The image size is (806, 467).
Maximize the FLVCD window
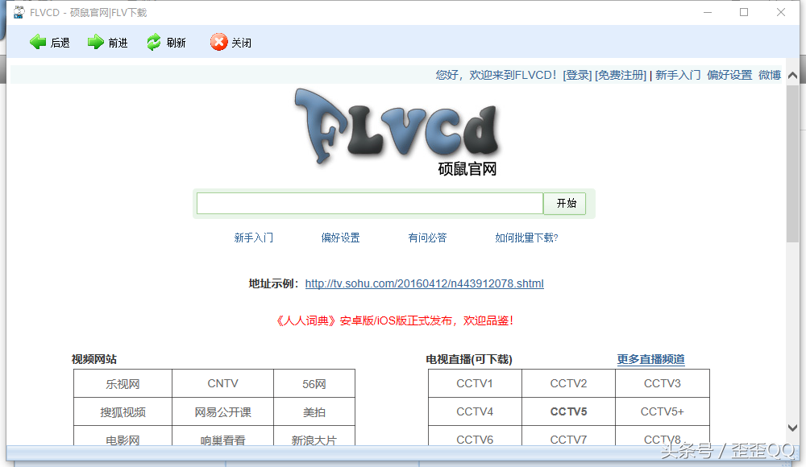(x=744, y=12)
